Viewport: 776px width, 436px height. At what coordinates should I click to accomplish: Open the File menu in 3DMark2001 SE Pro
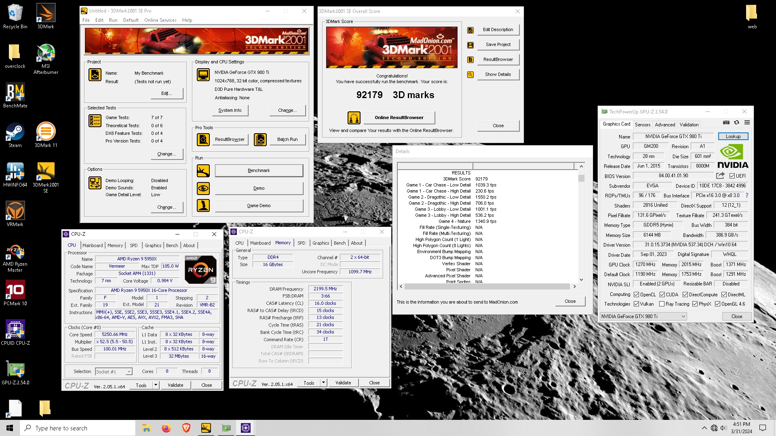tap(86, 20)
